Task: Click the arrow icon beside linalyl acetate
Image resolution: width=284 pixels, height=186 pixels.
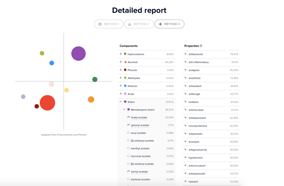Action: (x=128, y=117)
